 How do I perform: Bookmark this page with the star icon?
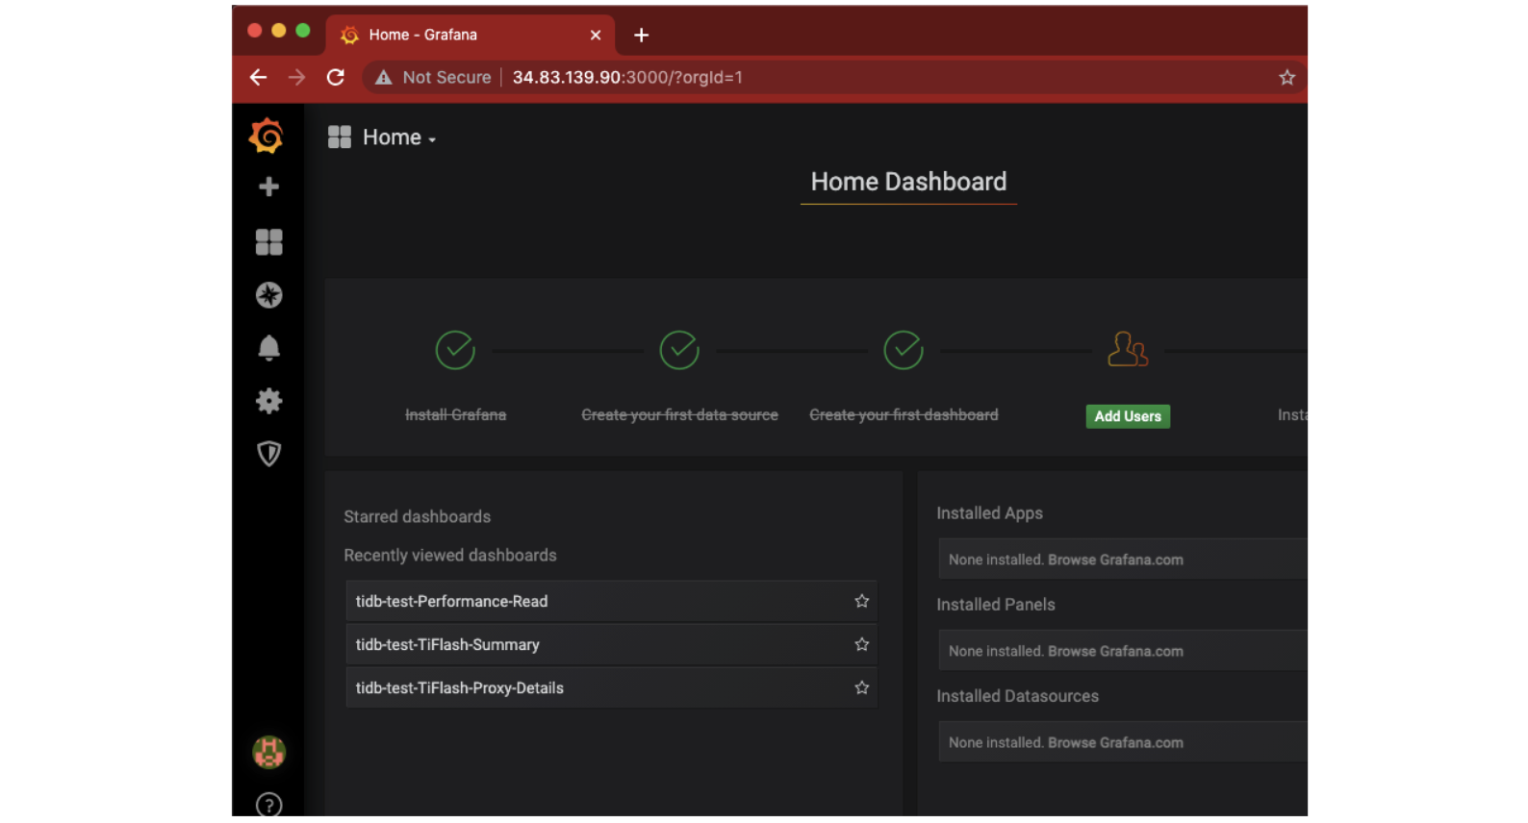click(1286, 77)
